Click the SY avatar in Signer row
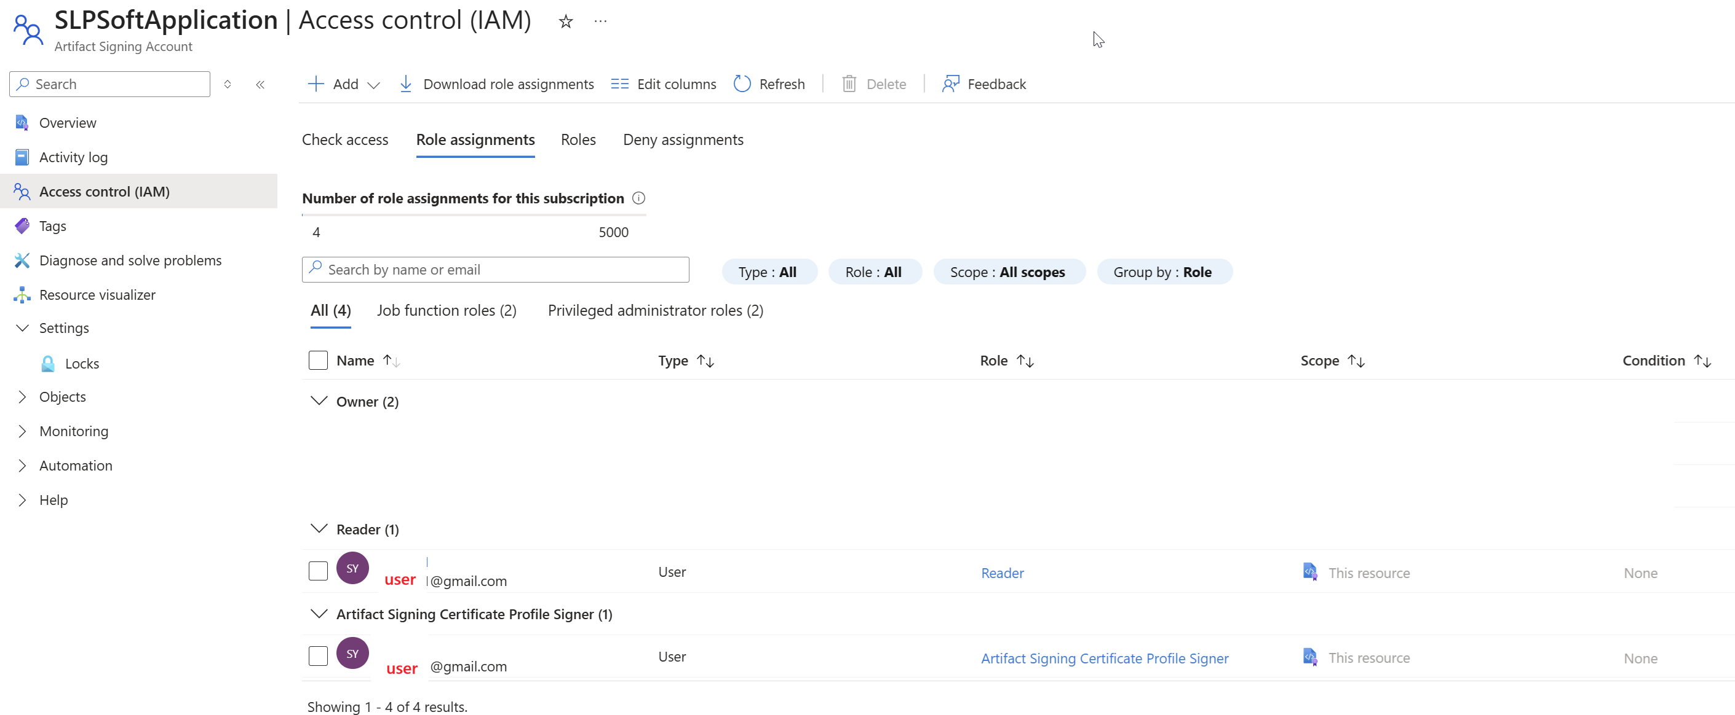This screenshot has height=715, width=1735. pos(352,653)
